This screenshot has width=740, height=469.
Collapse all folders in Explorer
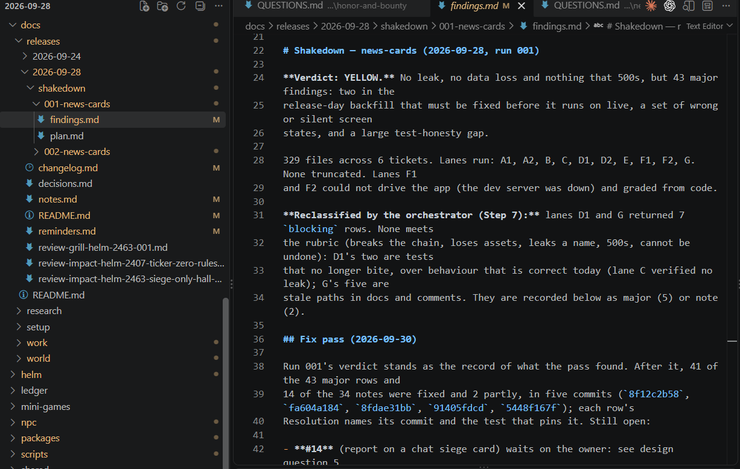tap(200, 7)
